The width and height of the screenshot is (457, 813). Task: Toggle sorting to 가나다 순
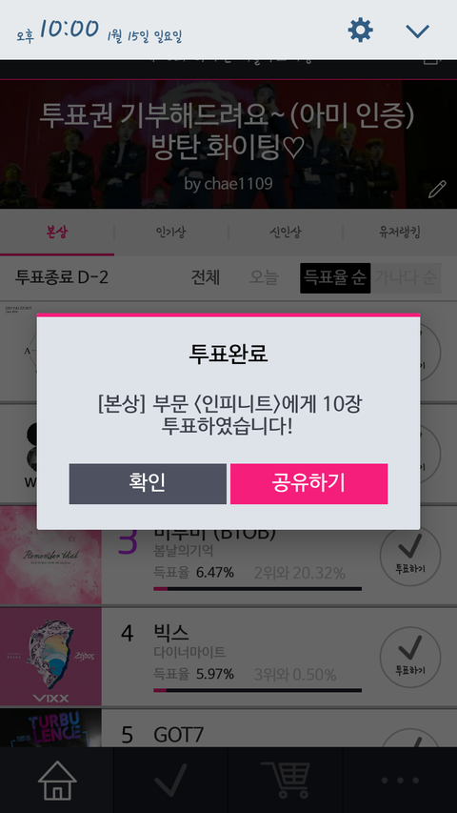point(406,278)
